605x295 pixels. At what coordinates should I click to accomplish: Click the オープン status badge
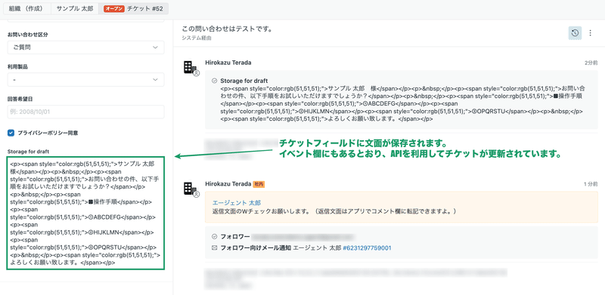pos(114,9)
